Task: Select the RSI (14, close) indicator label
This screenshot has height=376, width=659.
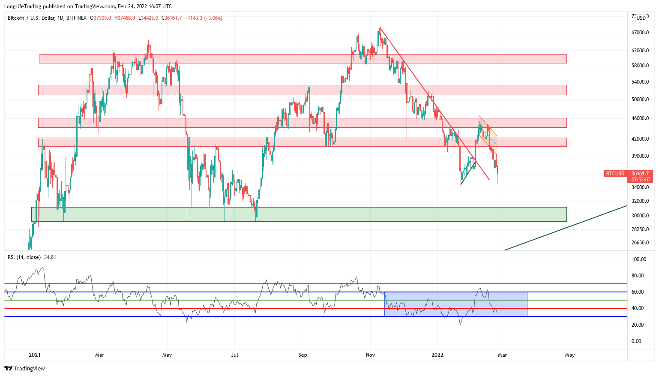Action: (x=24, y=257)
